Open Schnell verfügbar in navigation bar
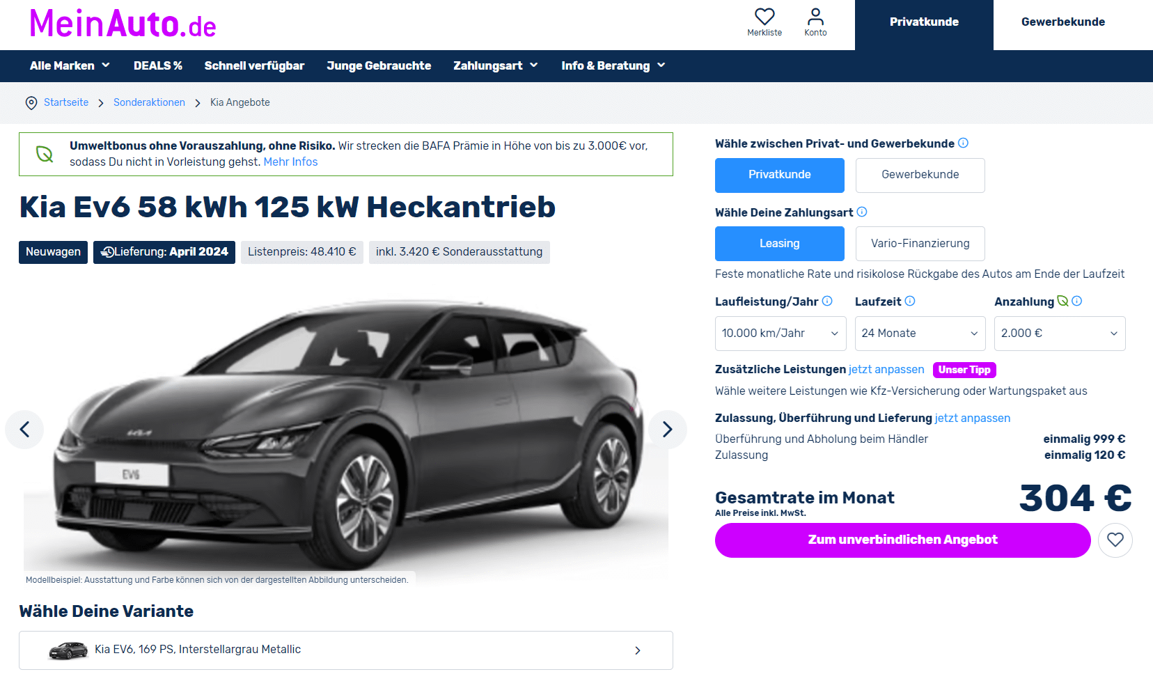Screen dimensions: 1153x681 (x=254, y=65)
